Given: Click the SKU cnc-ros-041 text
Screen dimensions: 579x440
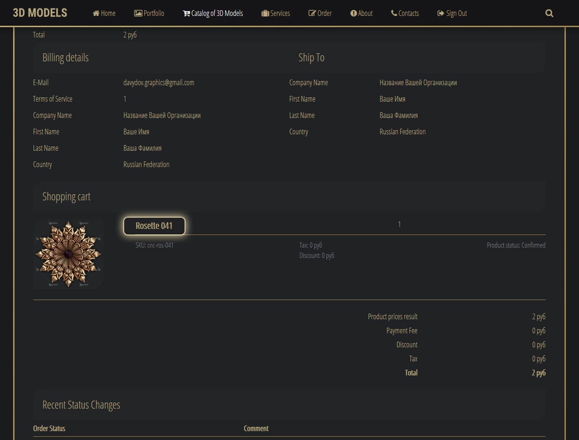Looking at the screenshot, I should click(x=155, y=245).
